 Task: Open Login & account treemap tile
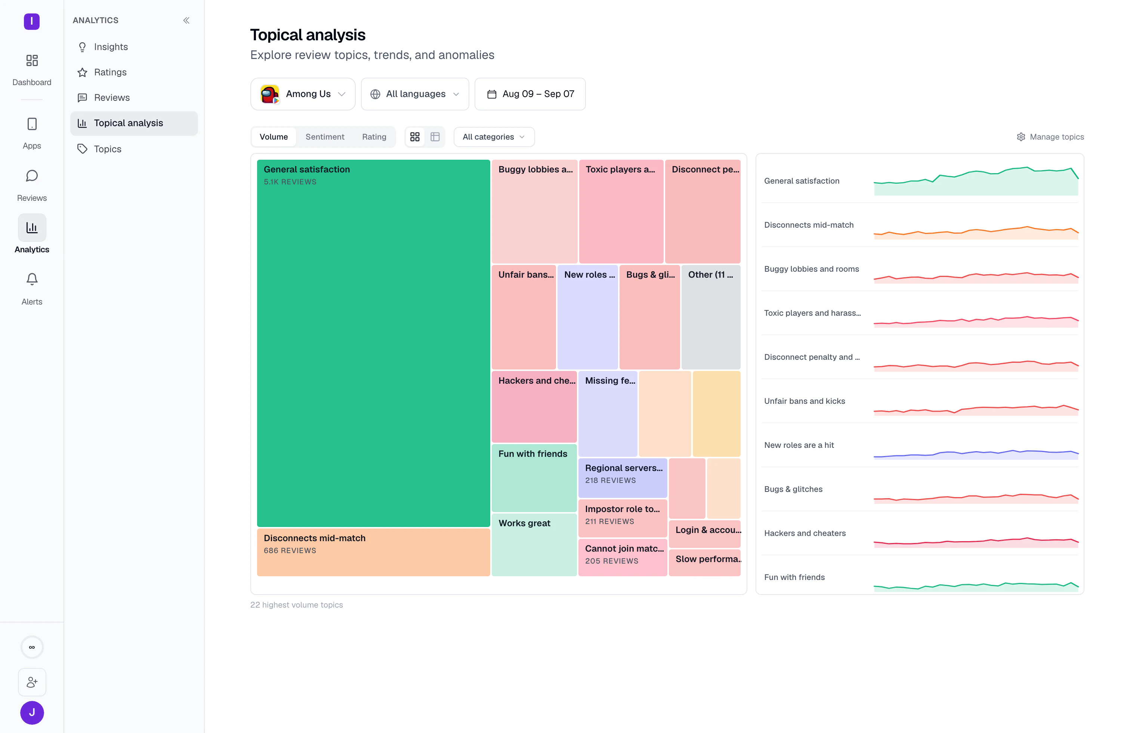tap(705, 534)
